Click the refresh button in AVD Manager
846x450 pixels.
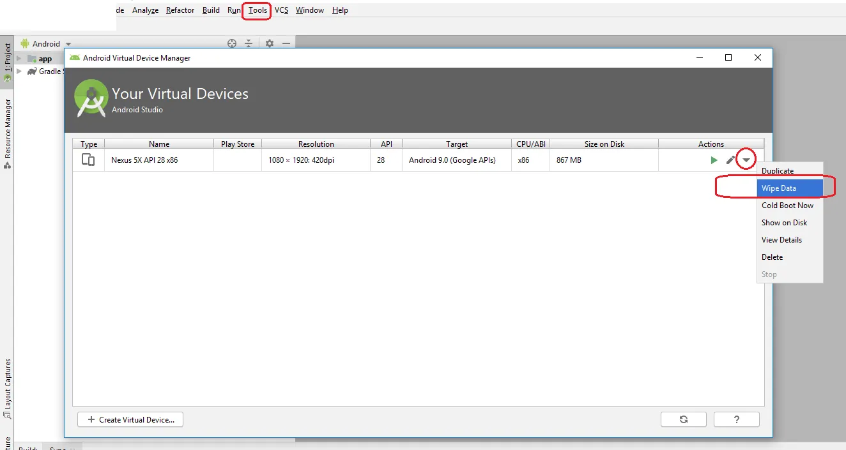684,419
